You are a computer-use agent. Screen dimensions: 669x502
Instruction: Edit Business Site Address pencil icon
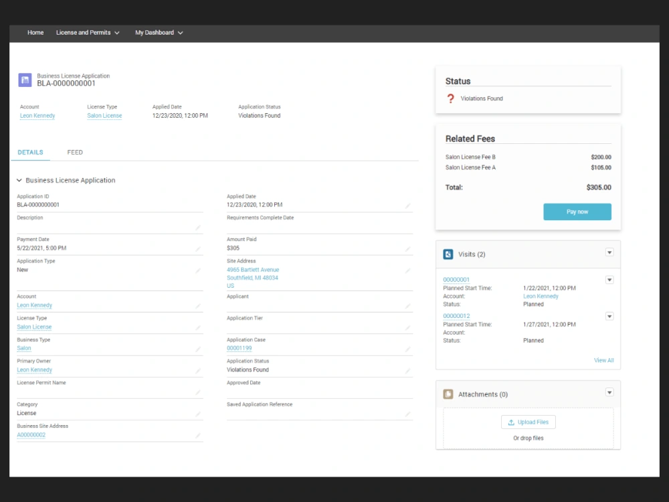point(197,436)
